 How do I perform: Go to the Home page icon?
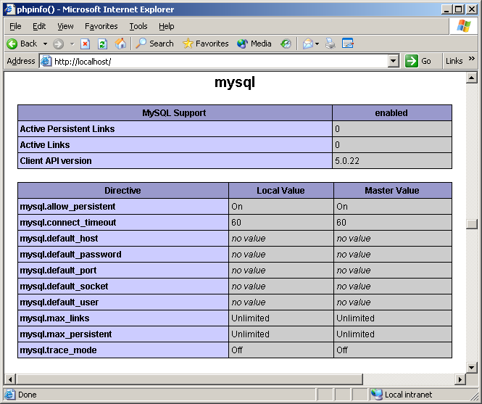(x=120, y=44)
